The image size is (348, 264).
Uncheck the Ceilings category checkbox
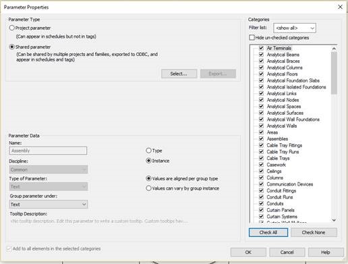pyautogui.click(x=261, y=171)
